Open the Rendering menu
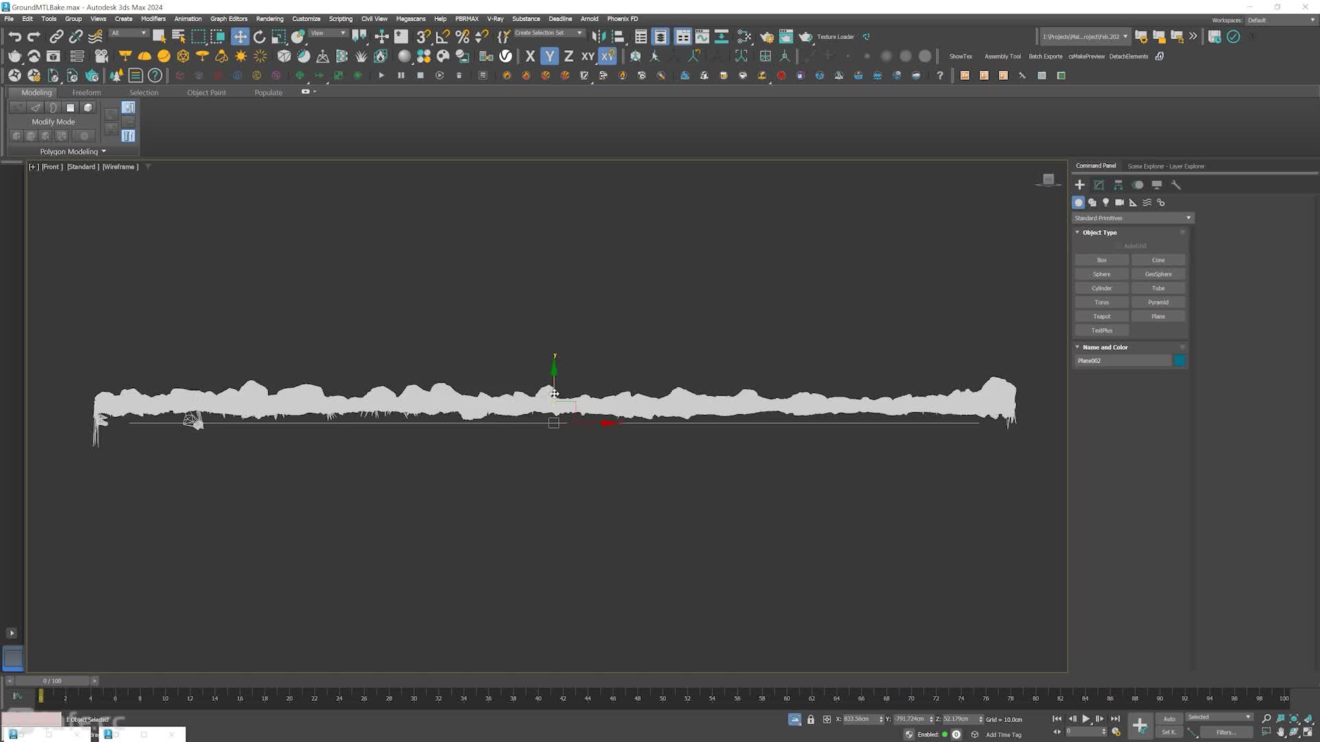 tap(269, 19)
